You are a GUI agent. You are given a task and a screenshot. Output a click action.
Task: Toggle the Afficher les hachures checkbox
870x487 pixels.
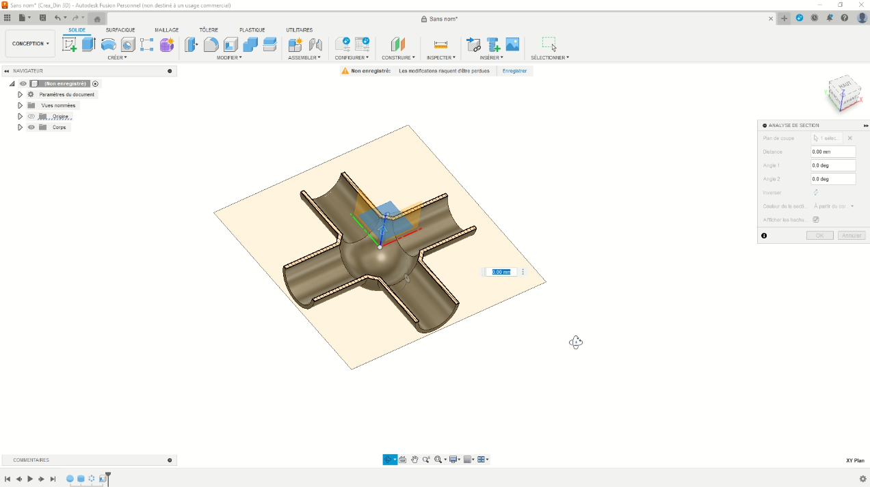(815, 220)
